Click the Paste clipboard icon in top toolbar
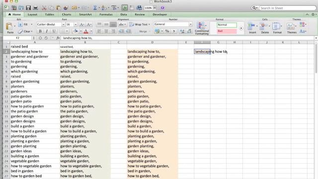The width and height of the screenshot is (318, 179). [59, 8]
